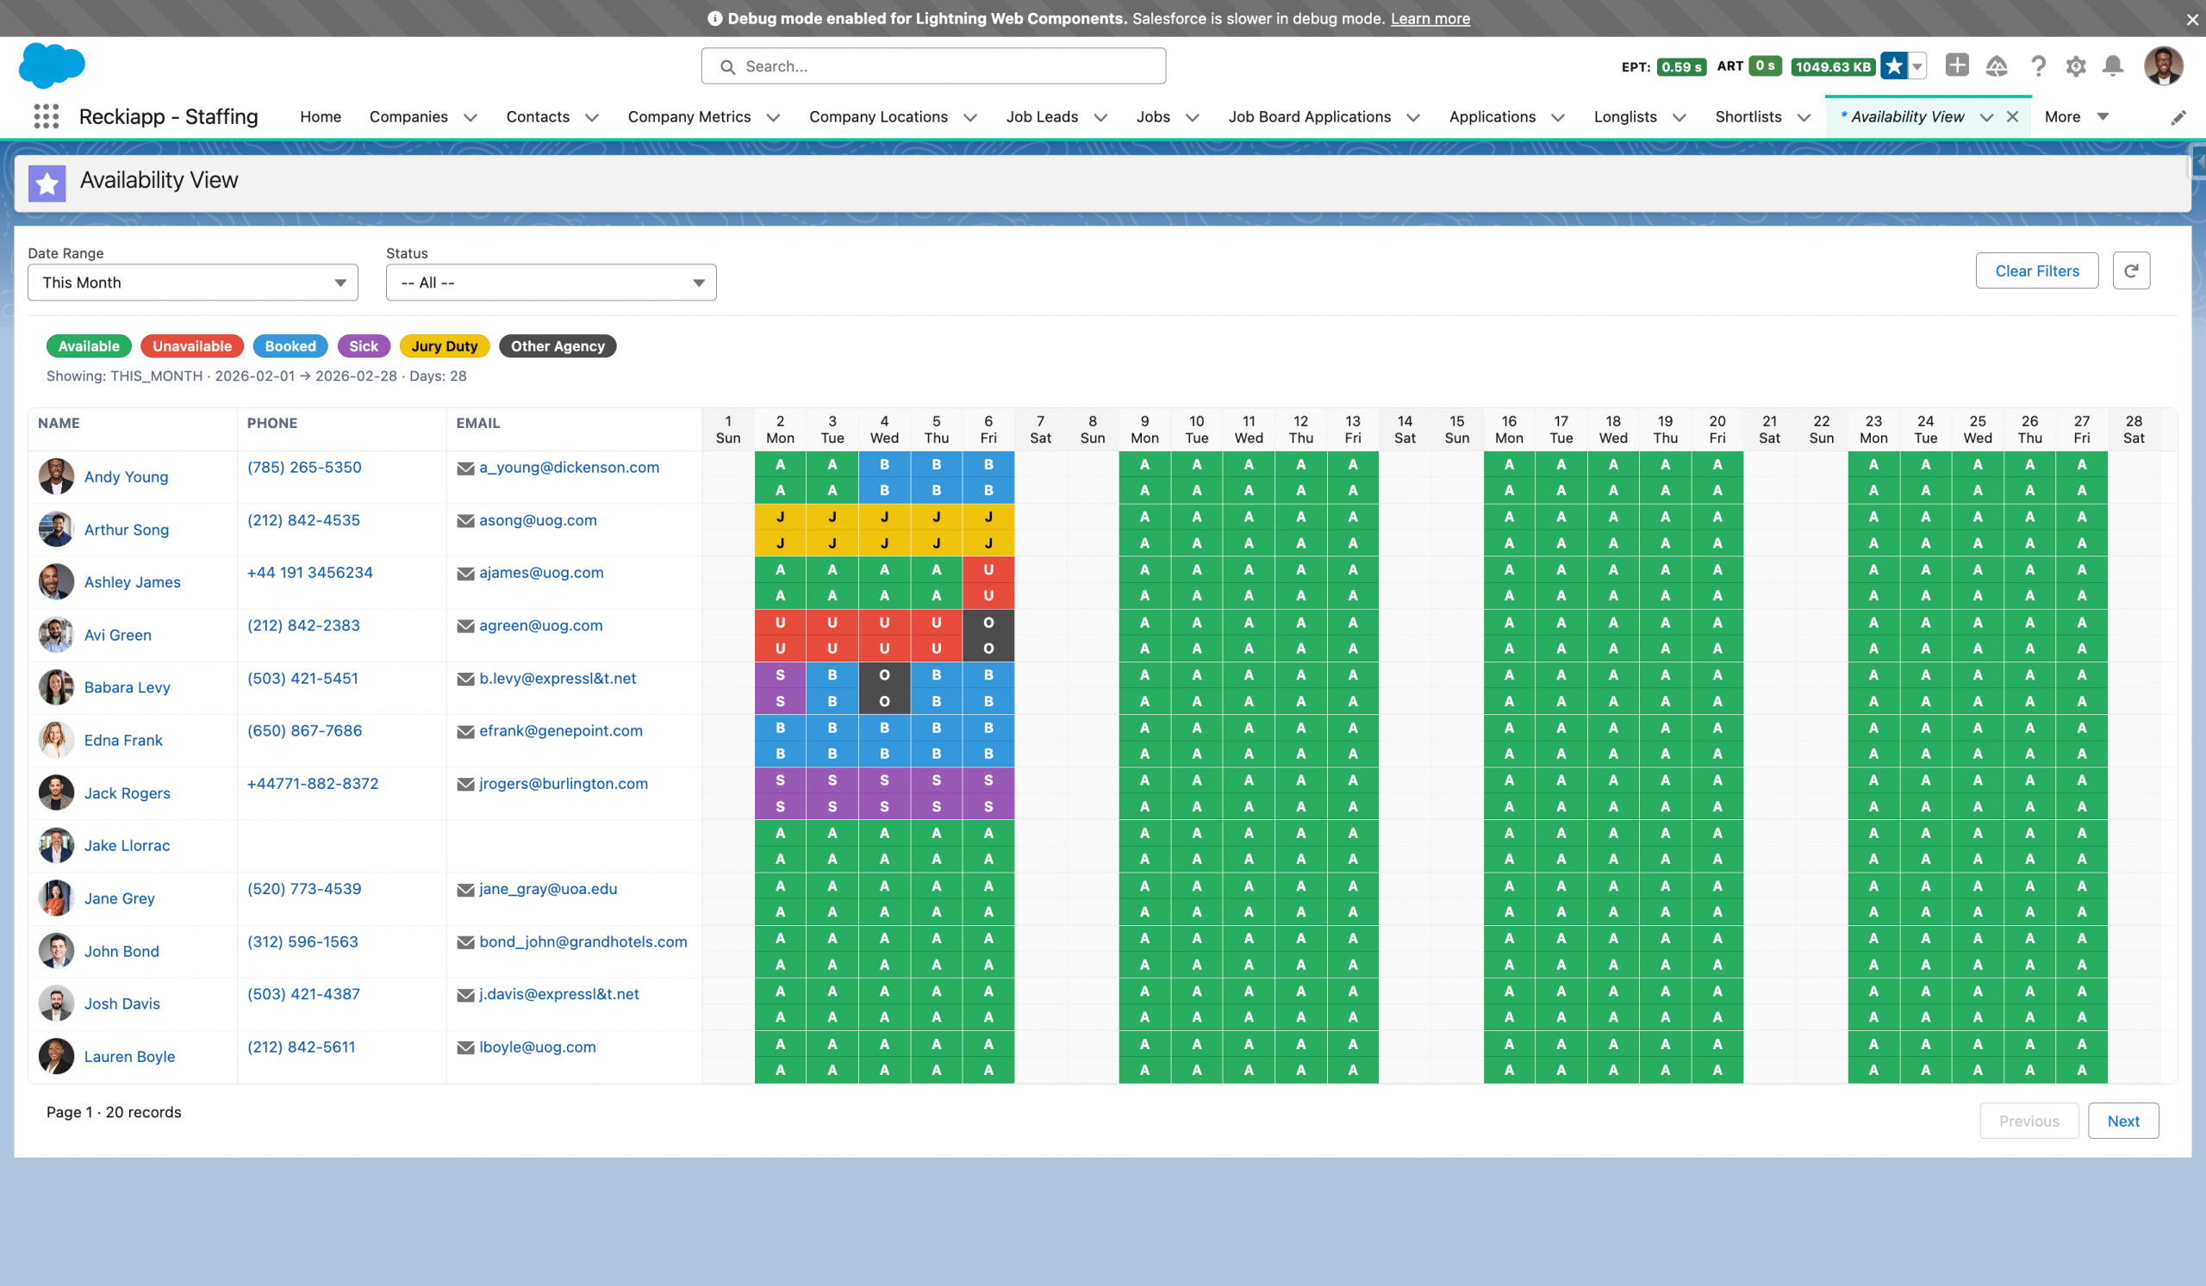This screenshot has height=1286, width=2206.
Task: Open the global actions plus icon
Action: point(1956,65)
